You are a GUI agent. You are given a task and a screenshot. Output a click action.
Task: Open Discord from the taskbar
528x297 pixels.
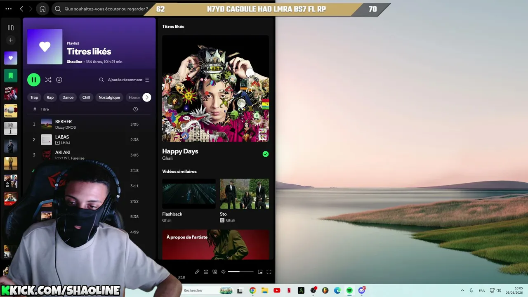point(362,290)
